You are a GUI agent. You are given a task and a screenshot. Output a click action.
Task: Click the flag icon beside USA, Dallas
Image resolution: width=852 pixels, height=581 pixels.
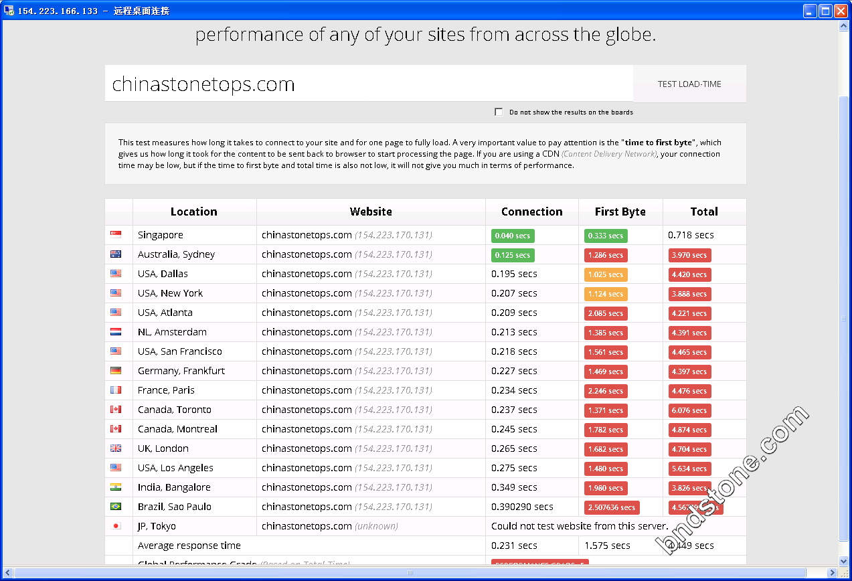116,274
